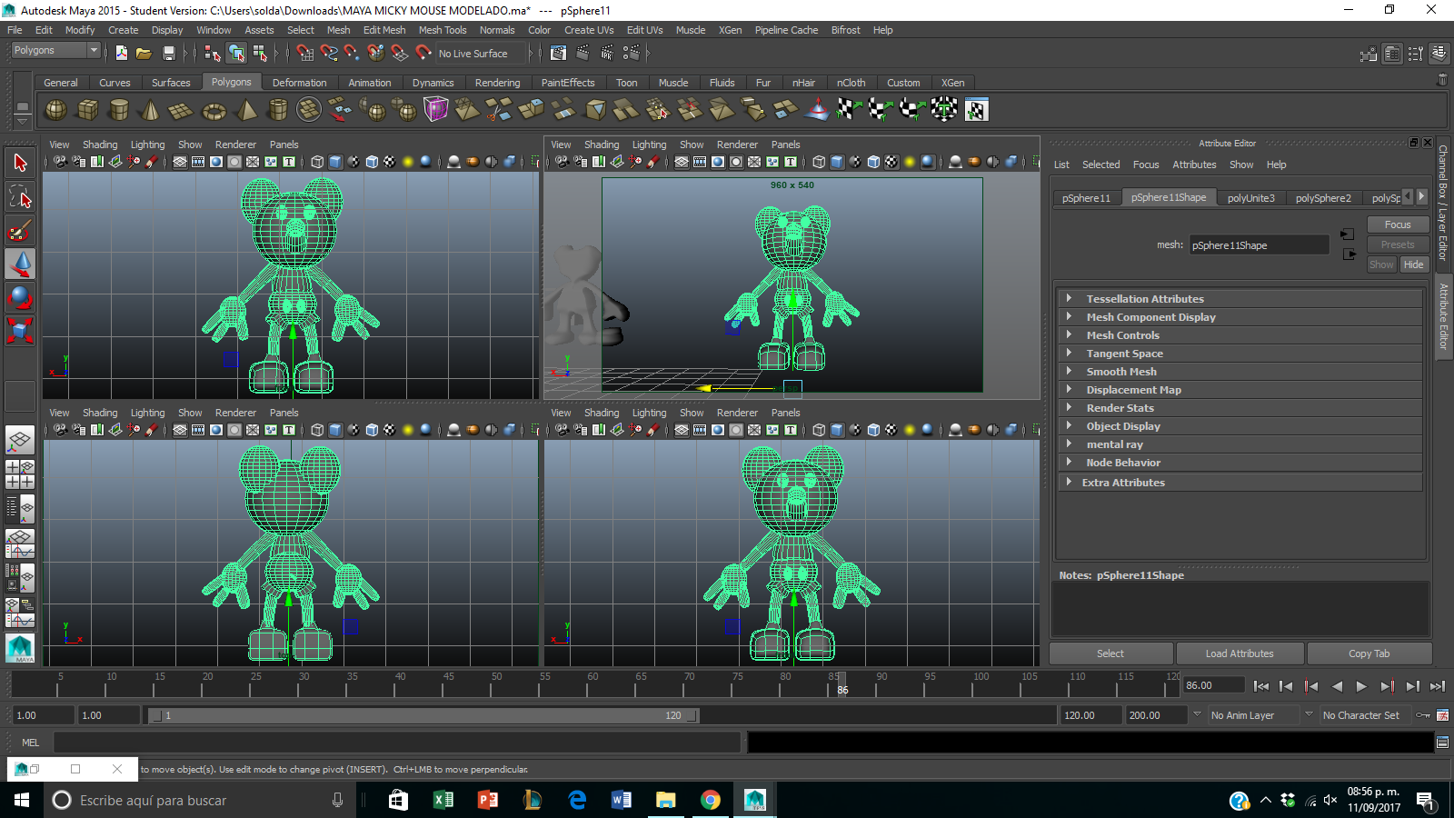Toggle select by object type mode

[x=236, y=54]
